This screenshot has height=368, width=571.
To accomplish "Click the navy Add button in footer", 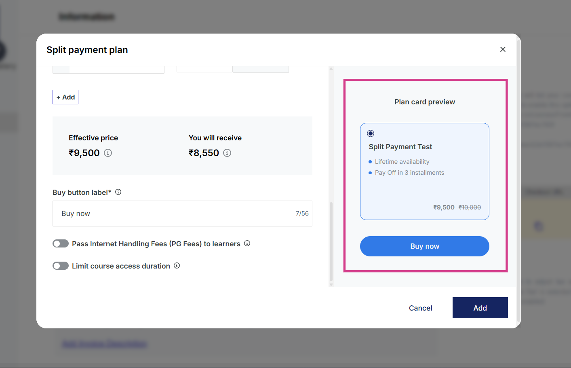I will coord(480,308).
